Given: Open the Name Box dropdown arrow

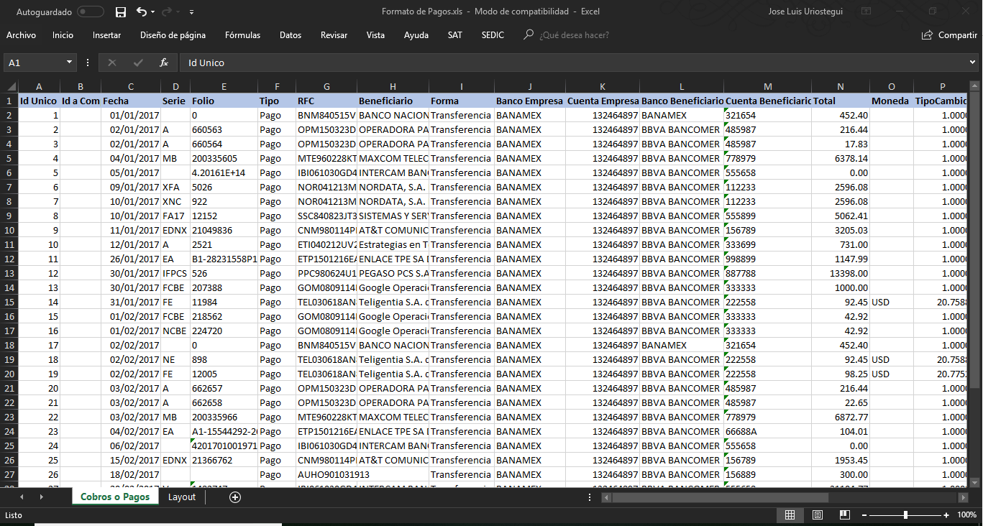Looking at the screenshot, I should [x=69, y=63].
